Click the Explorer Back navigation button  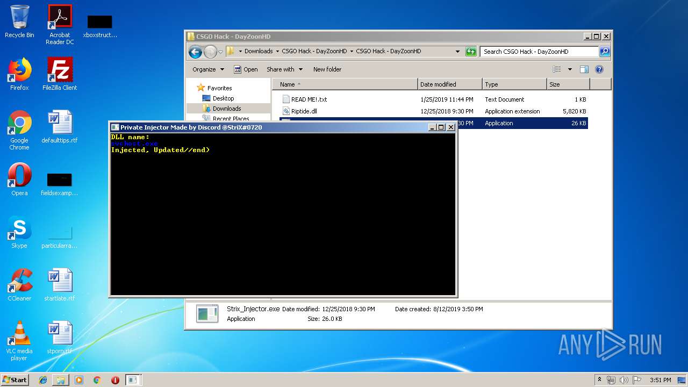tap(195, 52)
